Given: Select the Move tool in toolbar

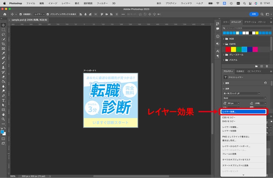Looking at the screenshot, I should [3, 25].
